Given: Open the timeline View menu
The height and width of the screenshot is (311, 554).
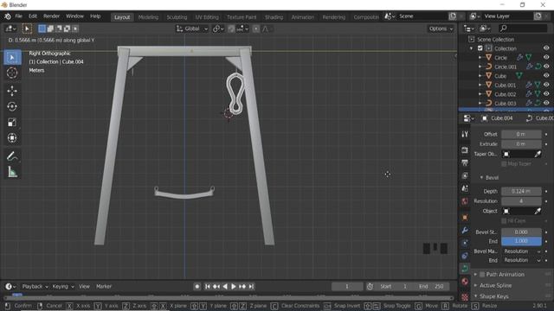Looking at the screenshot, I should click(x=84, y=287).
